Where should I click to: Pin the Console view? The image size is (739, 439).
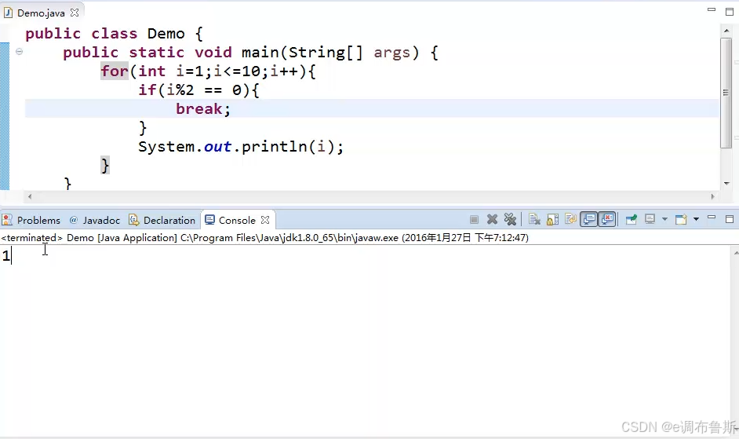click(x=631, y=220)
